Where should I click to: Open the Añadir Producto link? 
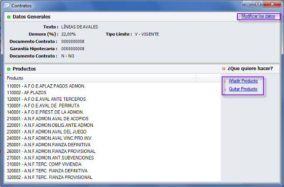click(x=243, y=81)
